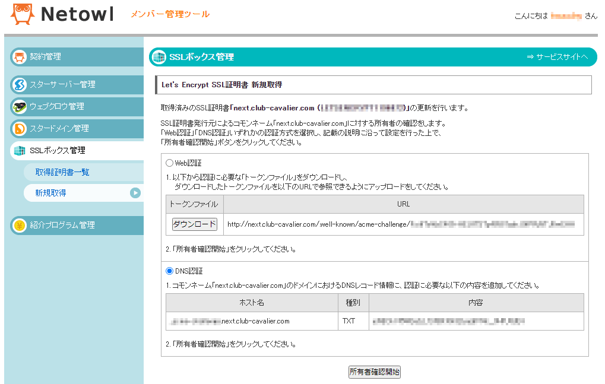Click the SSLボックス管理 sidebar box icon
Viewport: 605px width, 384px height.
click(x=19, y=151)
